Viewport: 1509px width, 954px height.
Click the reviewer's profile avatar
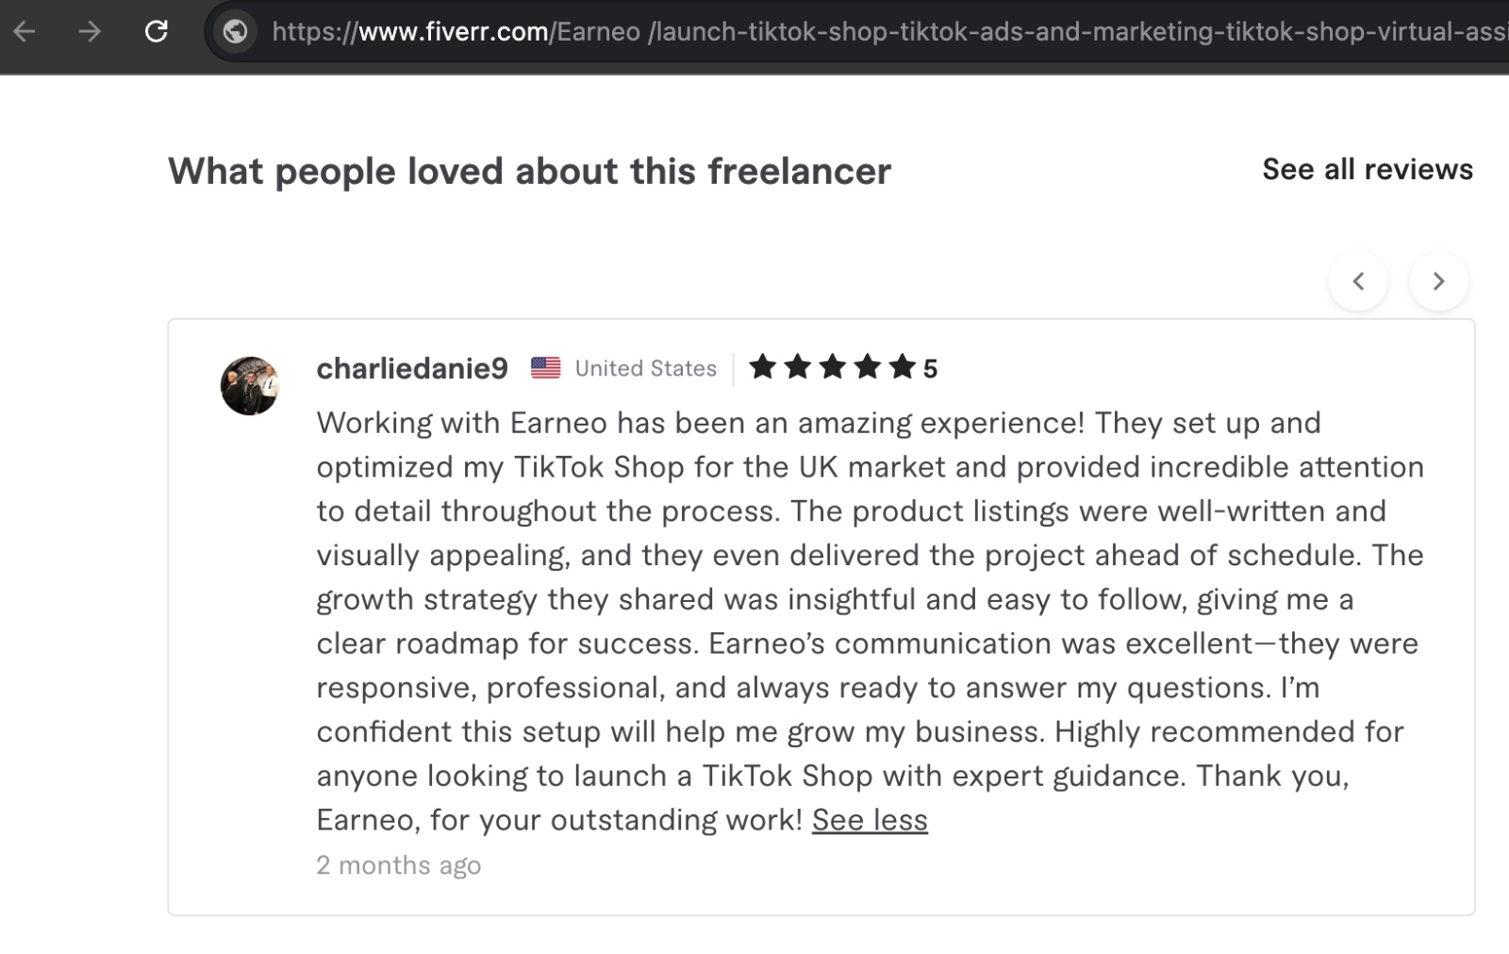pyautogui.click(x=250, y=385)
